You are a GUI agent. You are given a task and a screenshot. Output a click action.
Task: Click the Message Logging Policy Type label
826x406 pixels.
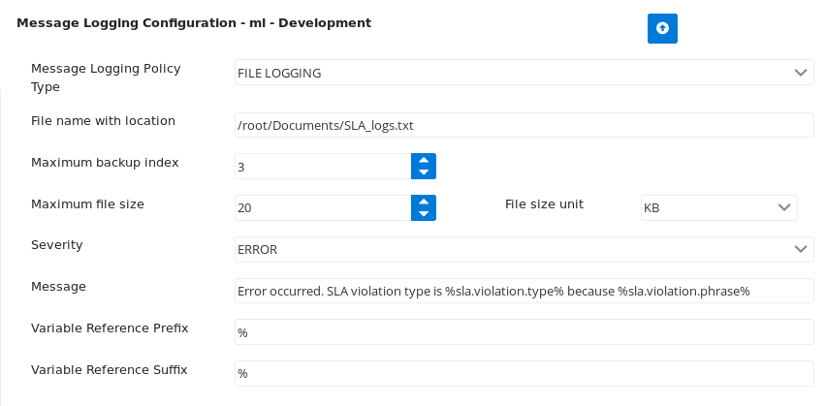tap(106, 78)
